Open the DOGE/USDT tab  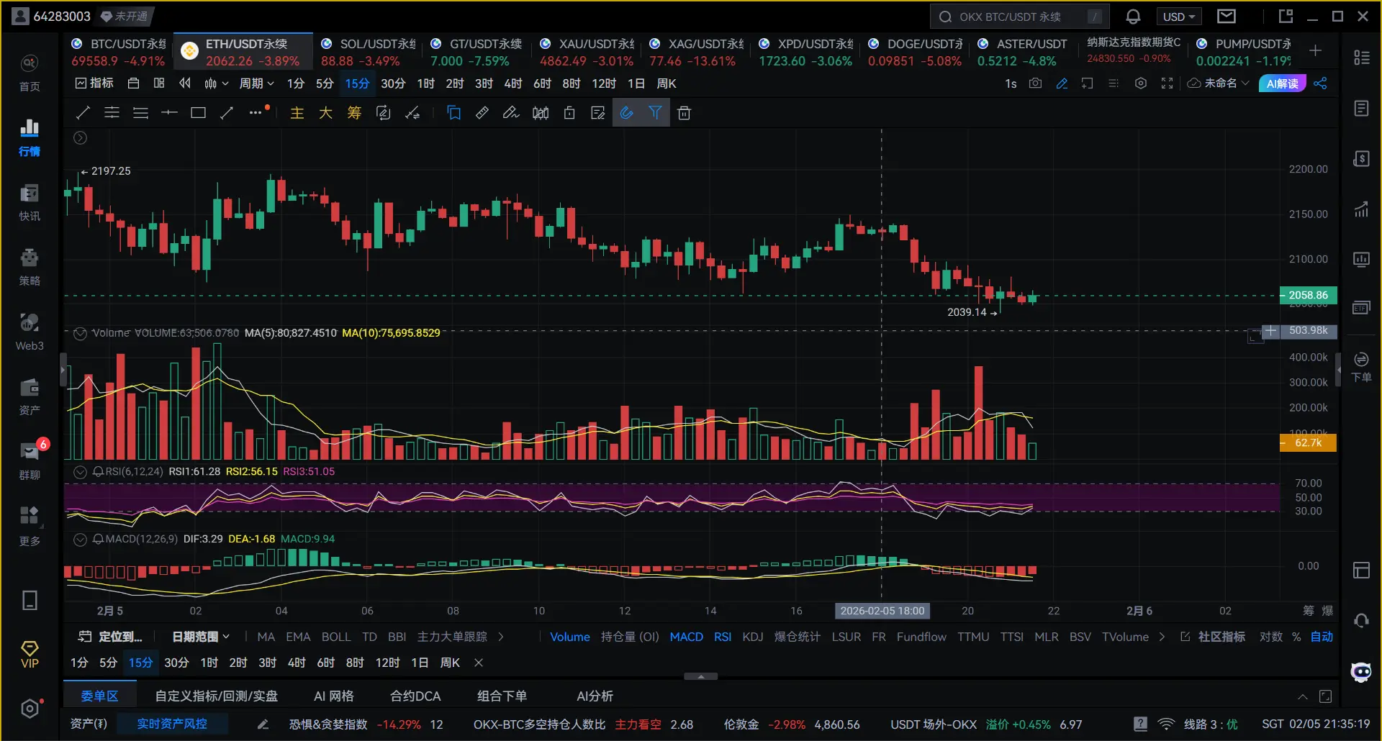coord(916,53)
